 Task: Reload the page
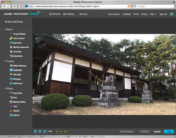point(14,6)
